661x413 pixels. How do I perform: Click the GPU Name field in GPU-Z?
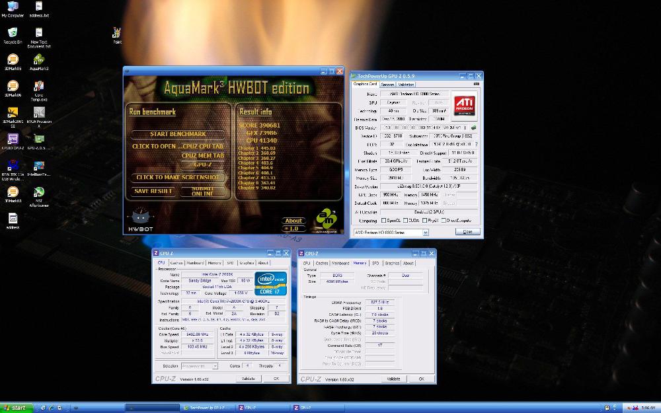(414, 94)
